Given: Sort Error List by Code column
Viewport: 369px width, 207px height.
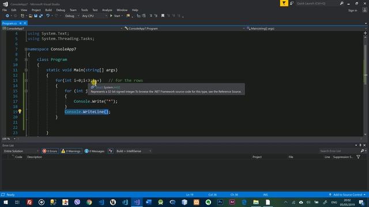Looking at the screenshot, I should [18, 157].
